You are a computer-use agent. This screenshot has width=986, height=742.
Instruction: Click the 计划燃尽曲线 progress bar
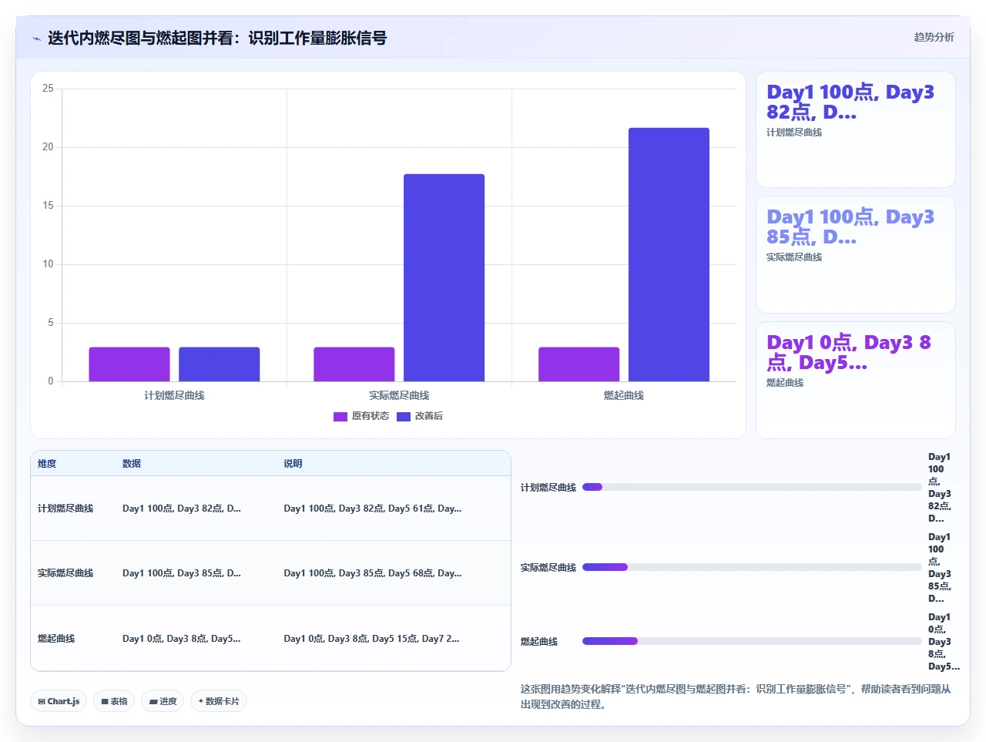(752, 487)
